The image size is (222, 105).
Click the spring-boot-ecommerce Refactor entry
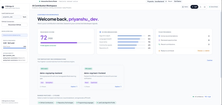[14, 58]
